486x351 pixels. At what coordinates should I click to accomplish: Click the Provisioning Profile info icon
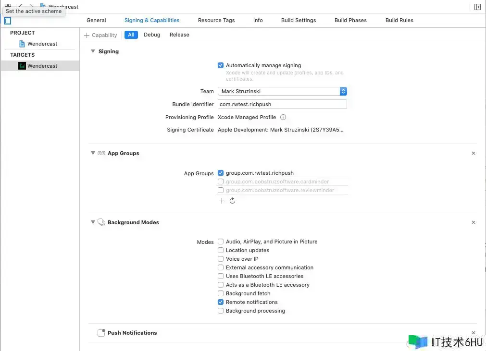tap(283, 117)
